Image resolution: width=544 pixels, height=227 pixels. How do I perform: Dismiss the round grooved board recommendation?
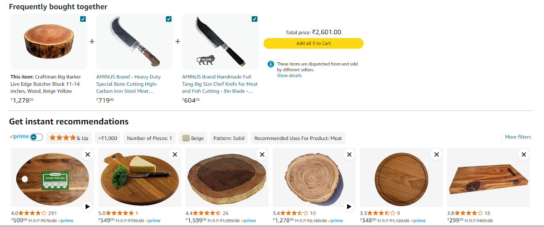pyautogui.click(x=437, y=154)
